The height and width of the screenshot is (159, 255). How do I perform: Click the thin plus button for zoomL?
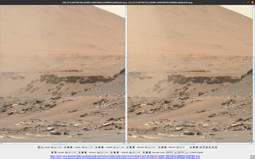(x=96, y=147)
